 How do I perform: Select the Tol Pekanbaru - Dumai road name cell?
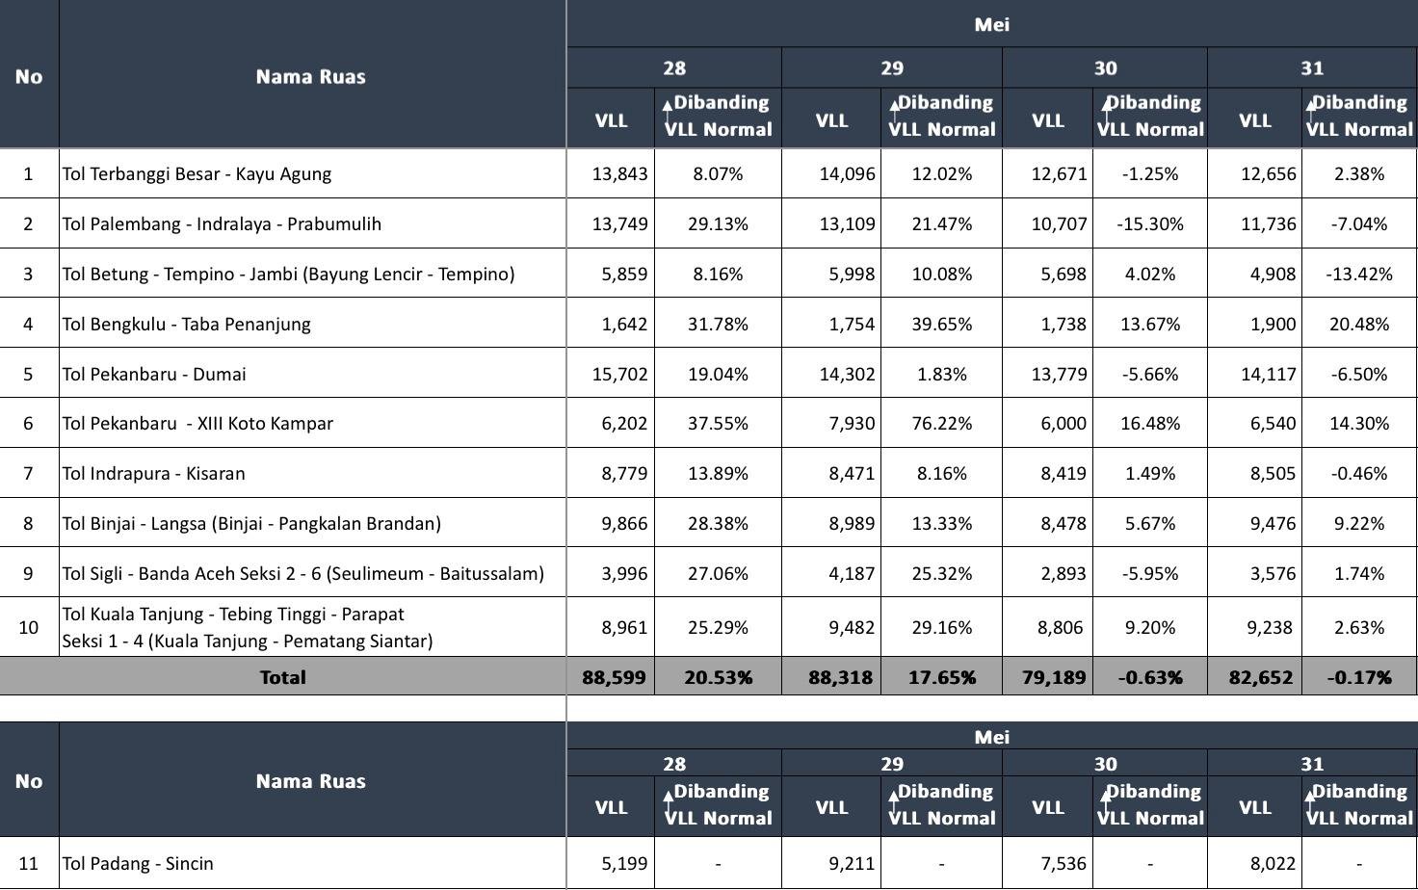coord(154,374)
